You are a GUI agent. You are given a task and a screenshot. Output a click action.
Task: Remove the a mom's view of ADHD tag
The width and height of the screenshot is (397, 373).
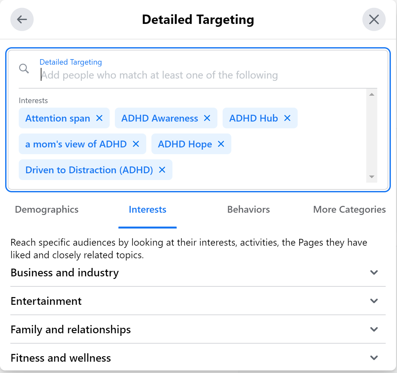coord(136,144)
